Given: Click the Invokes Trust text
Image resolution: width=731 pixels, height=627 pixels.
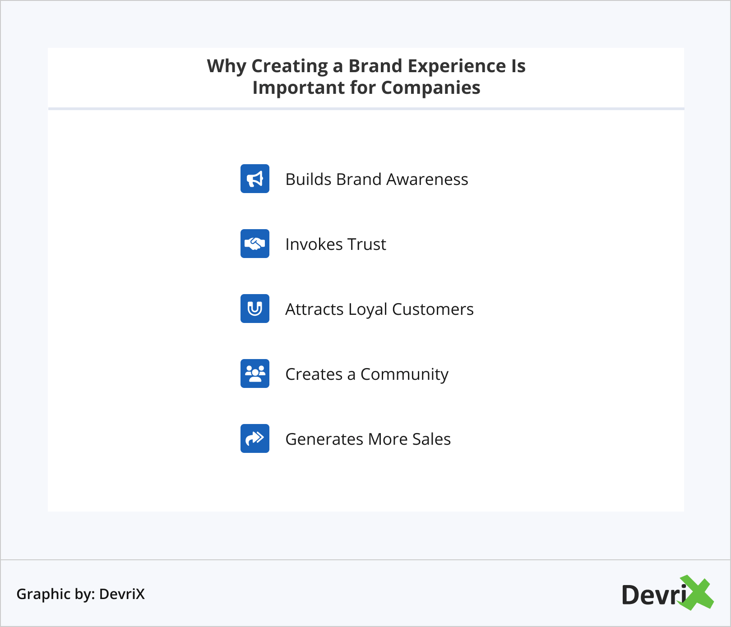Looking at the screenshot, I should click(x=336, y=244).
